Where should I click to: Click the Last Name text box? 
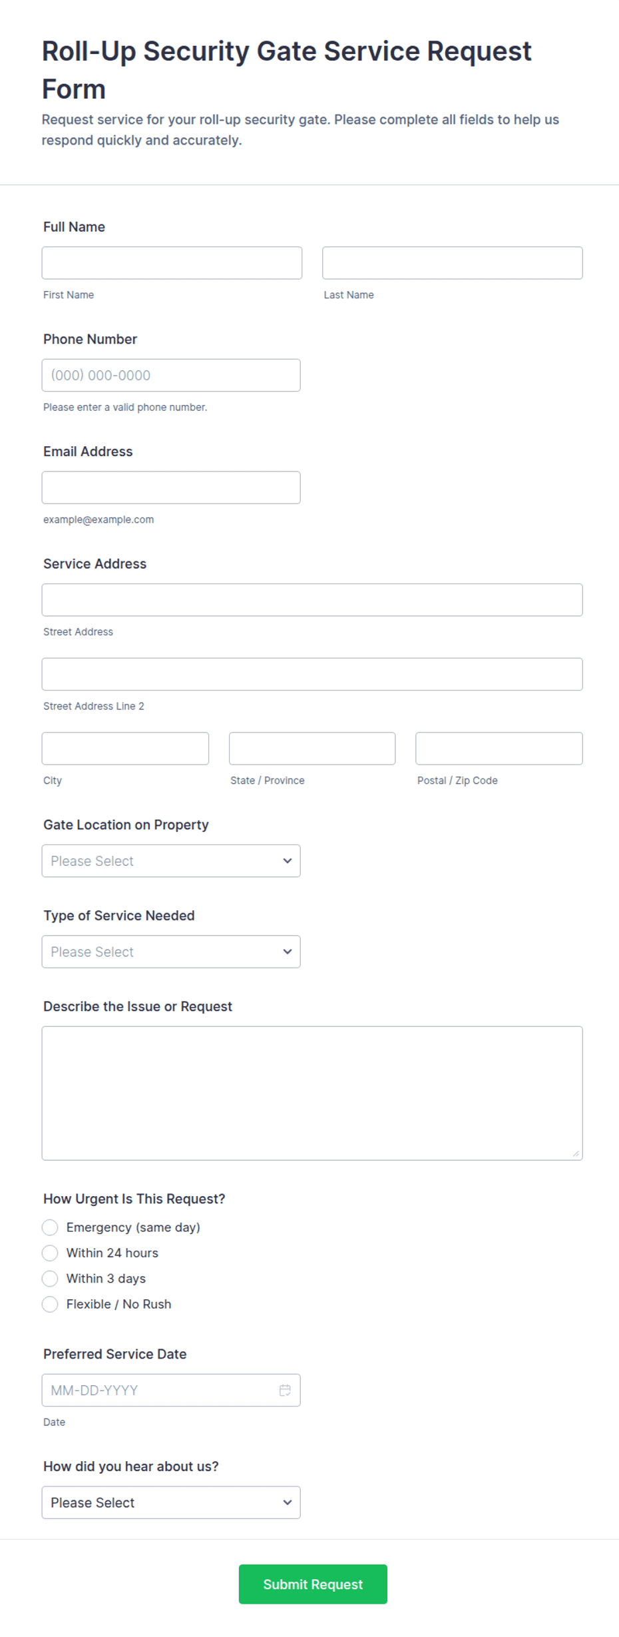pyautogui.click(x=453, y=263)
